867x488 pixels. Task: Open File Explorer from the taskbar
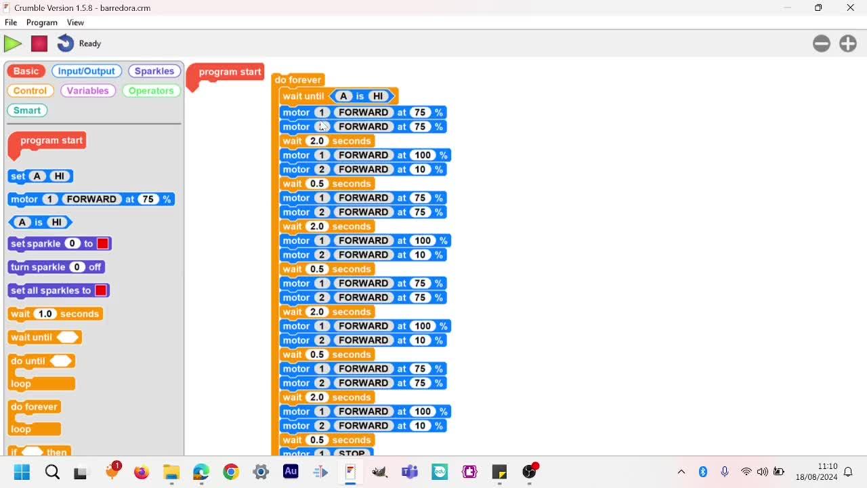click(x=171, y=472)
